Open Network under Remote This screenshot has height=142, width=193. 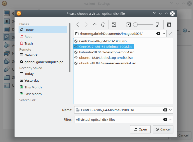coord(43,55)
